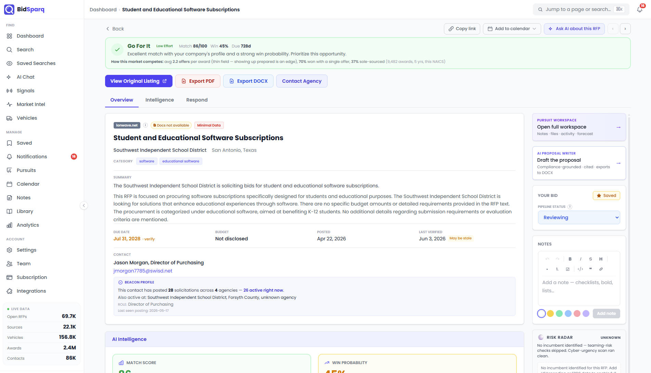Go Back to the previous page

(x=115, y=29)
